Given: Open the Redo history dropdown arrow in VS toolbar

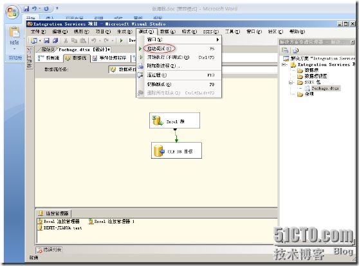Looking at the screenshot, I should pyautogui.click(x=113, y=40).
